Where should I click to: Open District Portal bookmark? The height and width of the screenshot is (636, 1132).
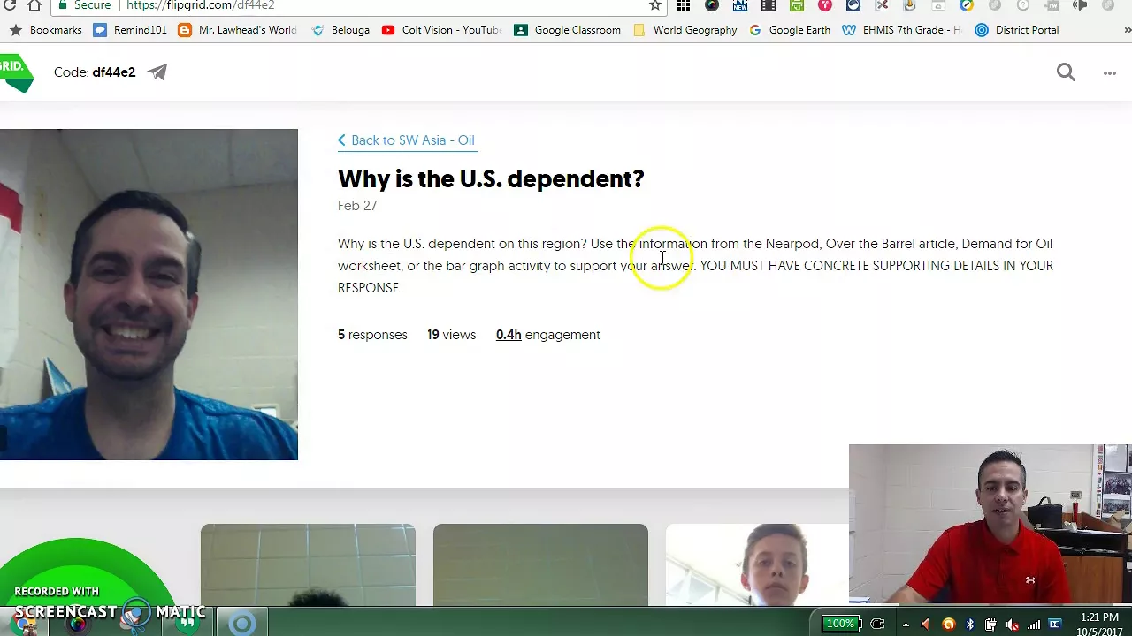1017,30
